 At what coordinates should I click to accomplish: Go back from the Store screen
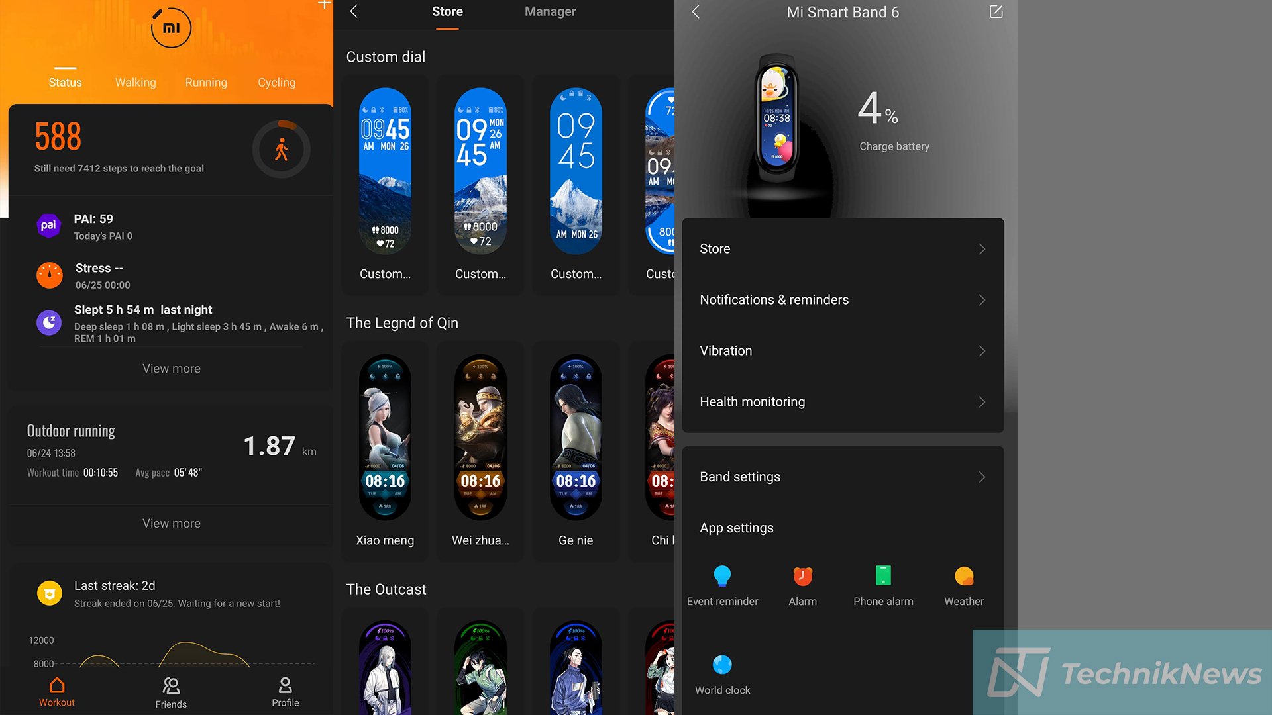click(354, 11)
